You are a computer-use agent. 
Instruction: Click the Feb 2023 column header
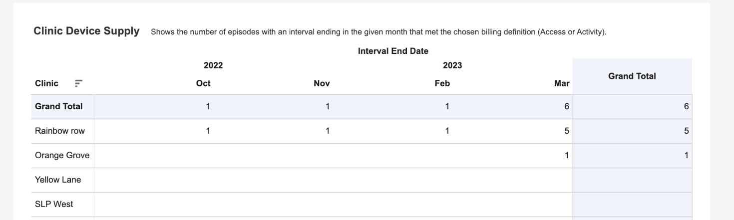click(x=442, y=84)
